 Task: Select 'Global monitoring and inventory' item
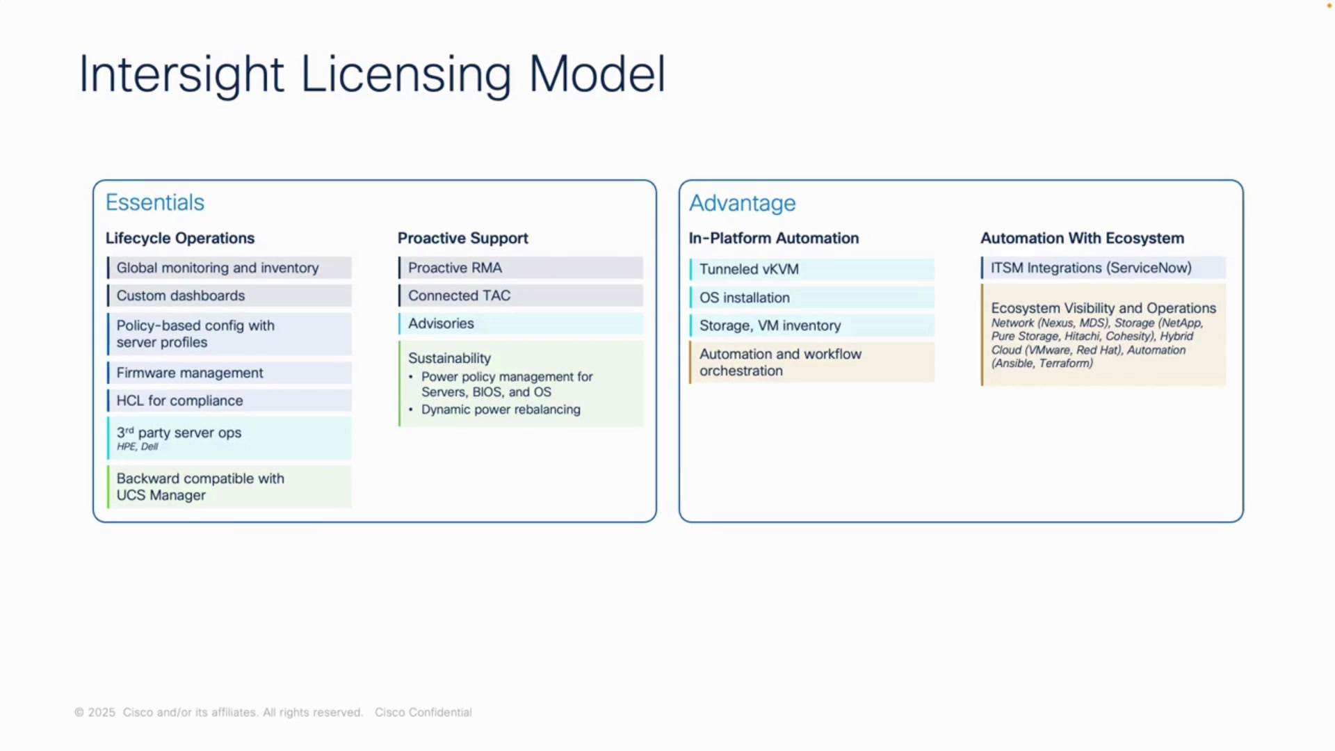pyautogui.click(x=229, y=268)
